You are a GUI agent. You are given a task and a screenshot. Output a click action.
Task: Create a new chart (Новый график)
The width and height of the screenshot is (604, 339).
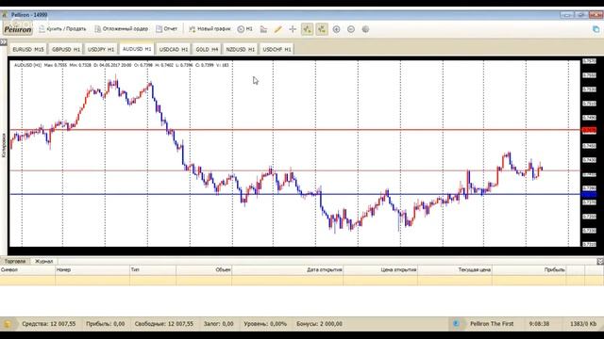210,29
